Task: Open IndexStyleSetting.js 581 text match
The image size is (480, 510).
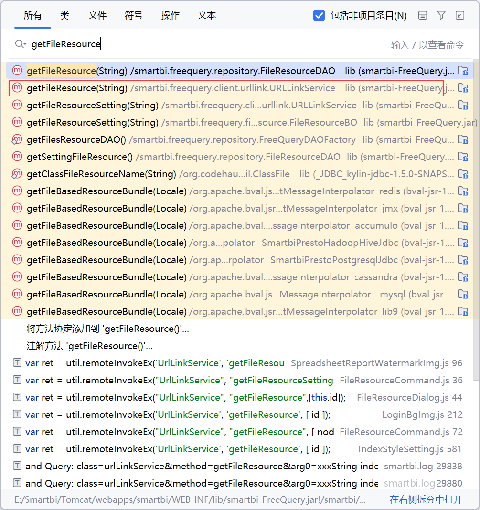Action: (x=239, y=449)
